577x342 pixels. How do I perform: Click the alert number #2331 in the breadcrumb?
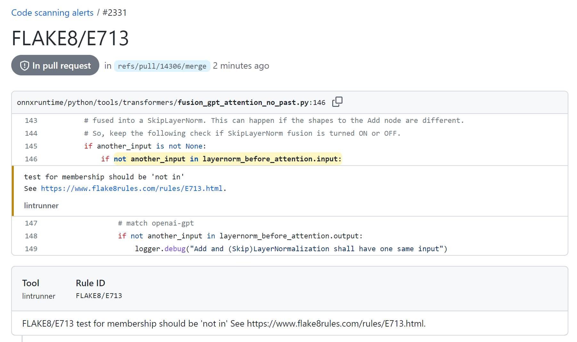115,13
